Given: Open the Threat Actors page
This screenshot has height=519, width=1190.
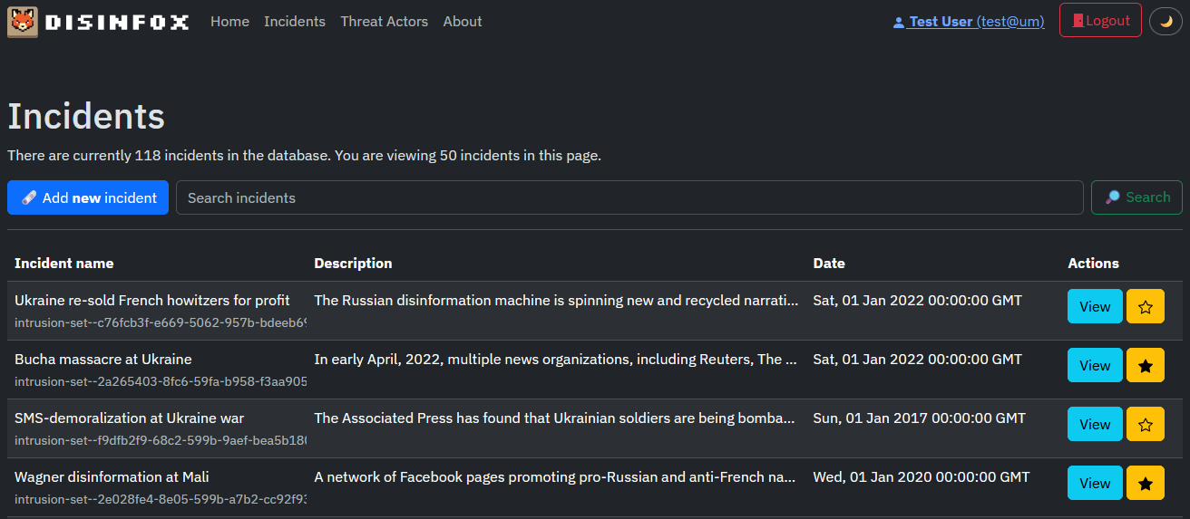Looking at the screenshot, I should (385, 22).
